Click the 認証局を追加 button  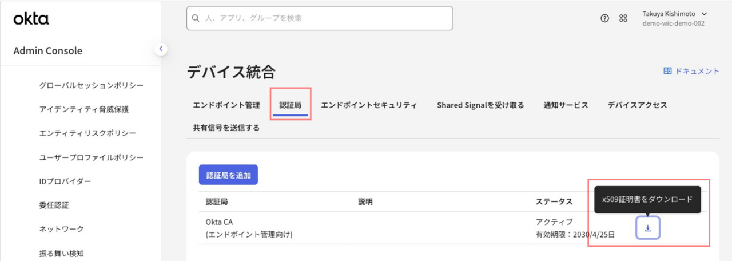coord(228,175)
